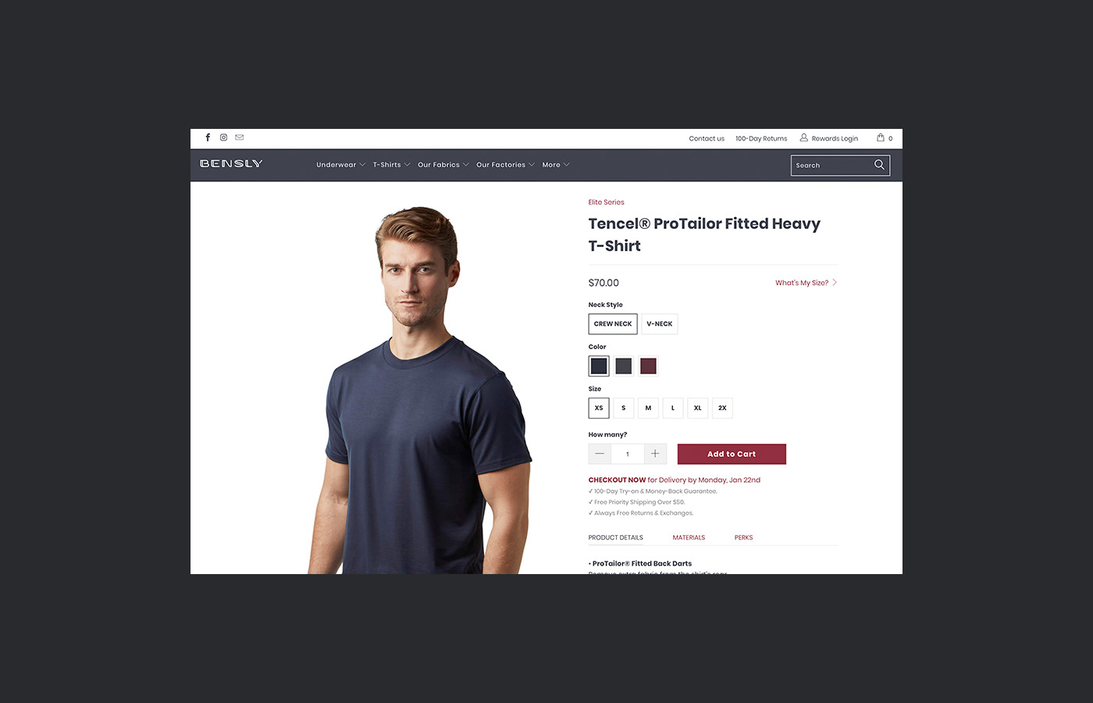Screen dimensions: 1093x703
Task: Expand the More menu dropdown
Action: (x=556, y=165)
